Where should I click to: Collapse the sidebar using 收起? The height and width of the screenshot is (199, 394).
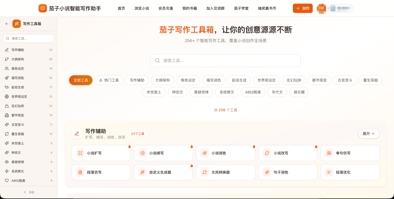(28, 192)
